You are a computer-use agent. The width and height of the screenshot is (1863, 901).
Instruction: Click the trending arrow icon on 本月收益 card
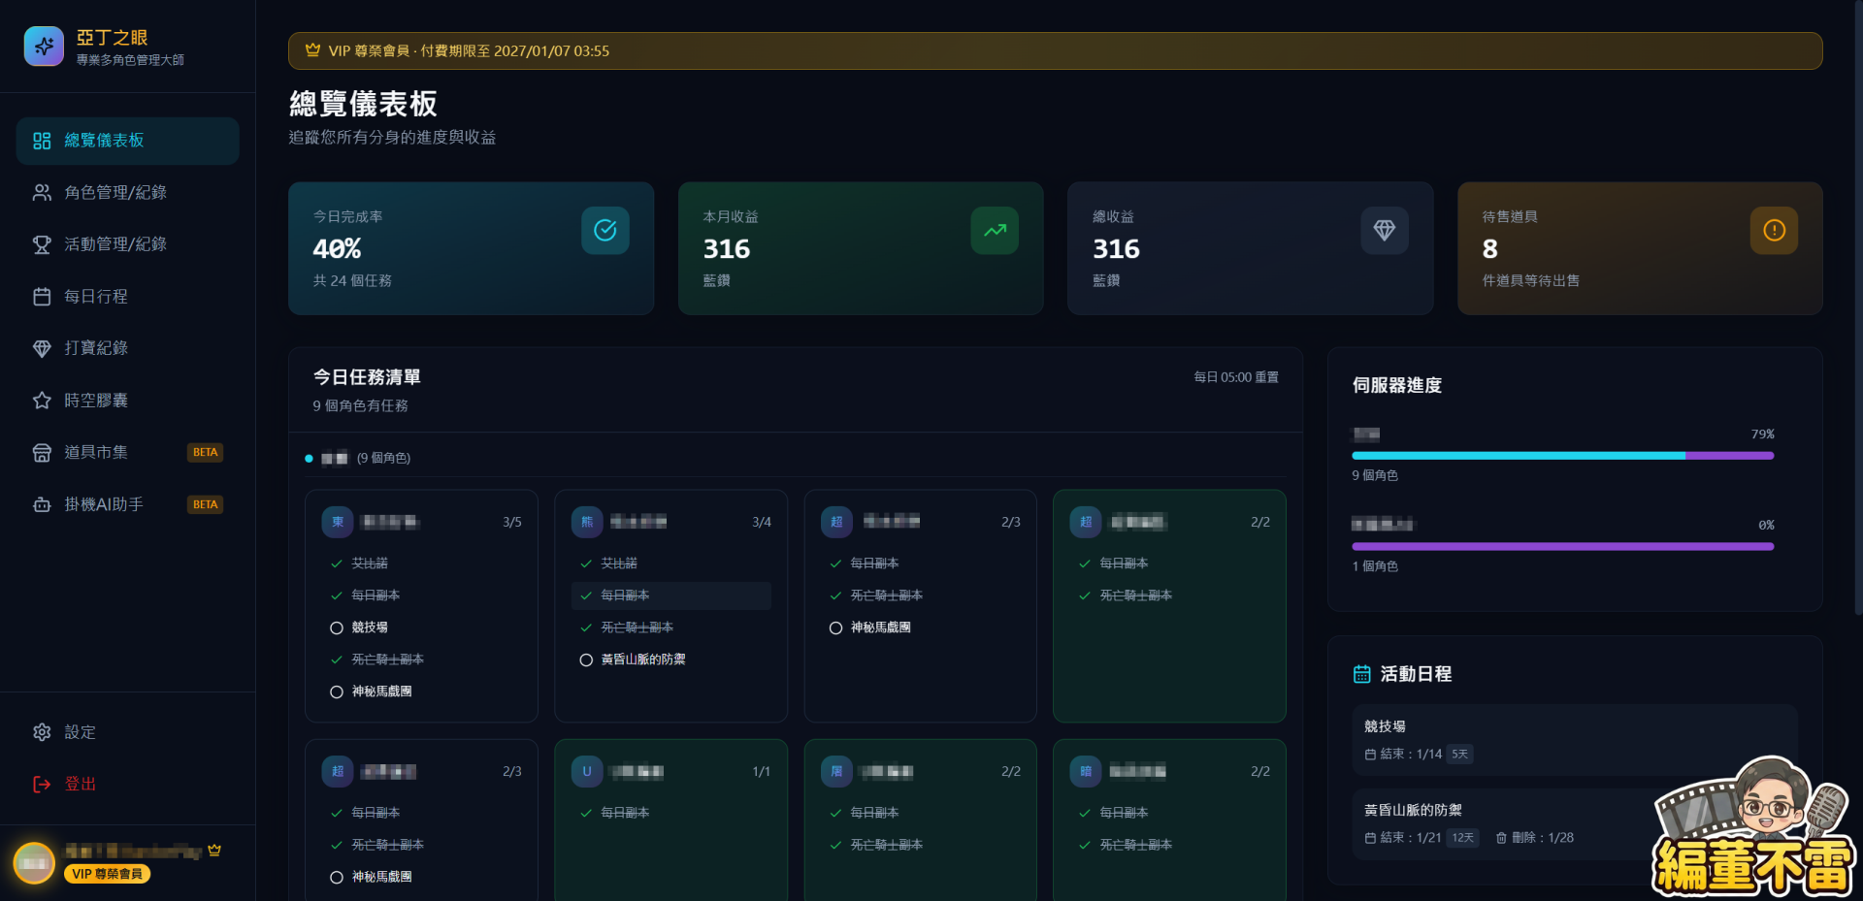coord(995,230)
